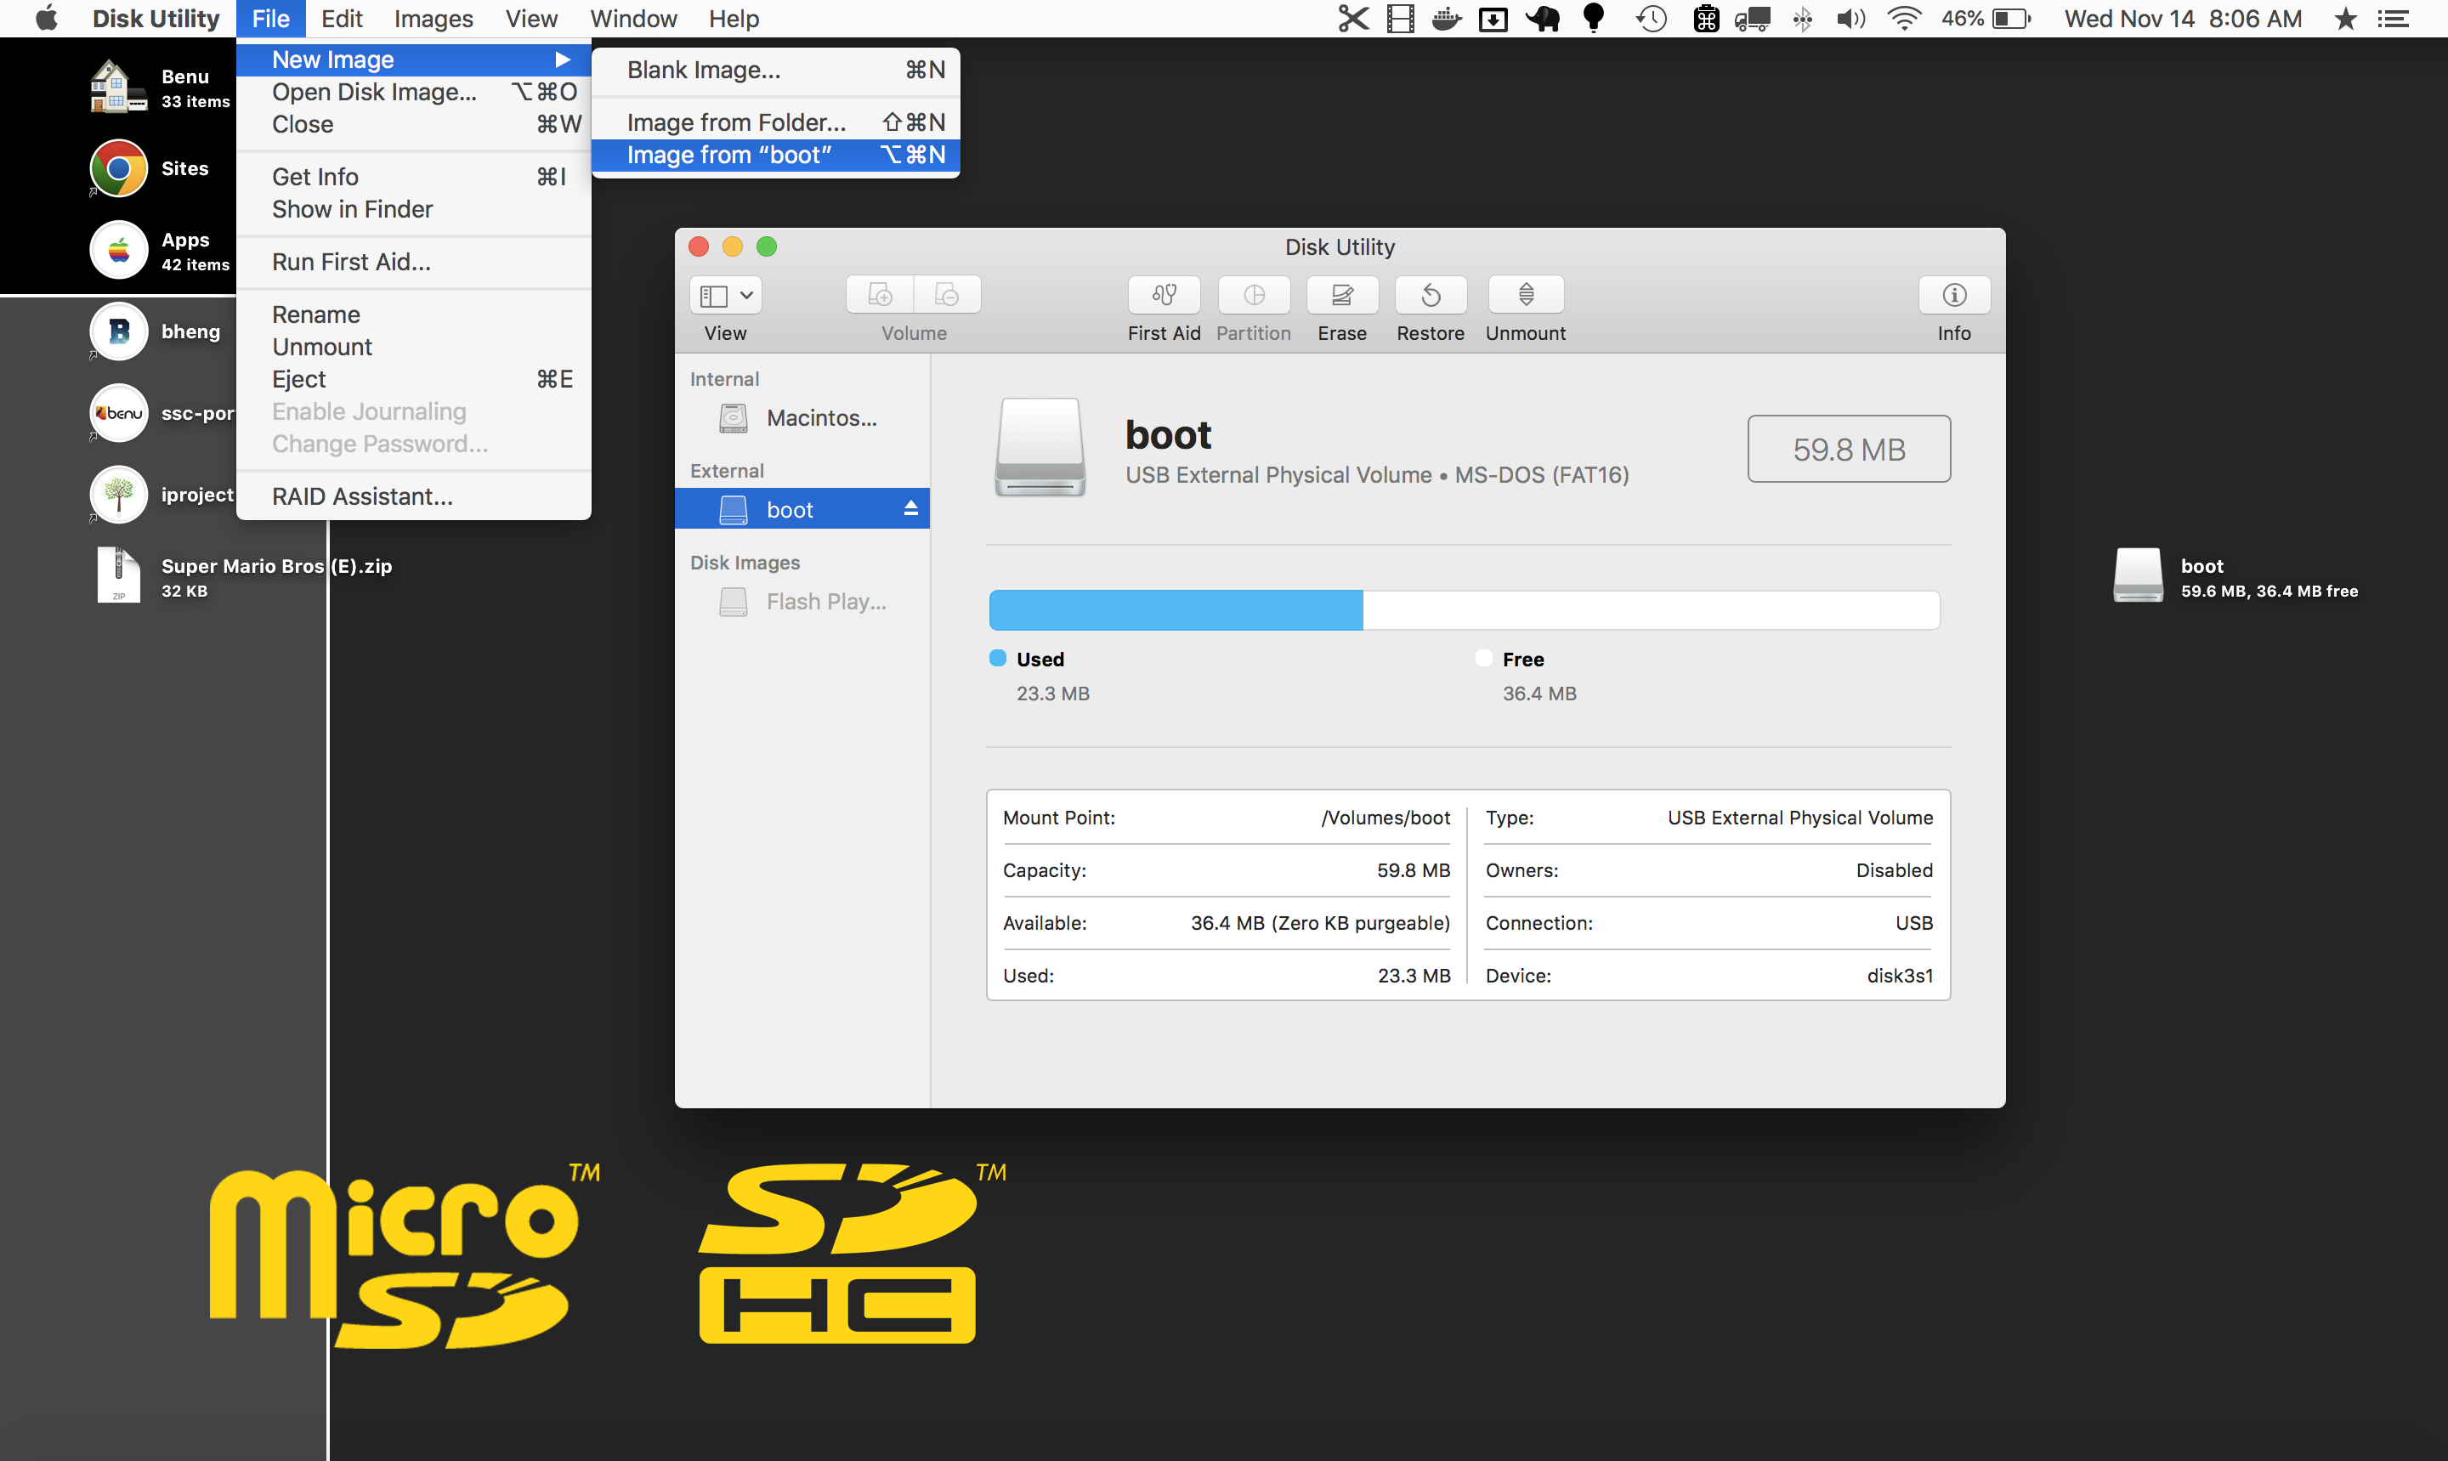Click the add volume plus icon
Image resolution: width=2448 pixels, height=1461 pixels.
coord(880,294)
